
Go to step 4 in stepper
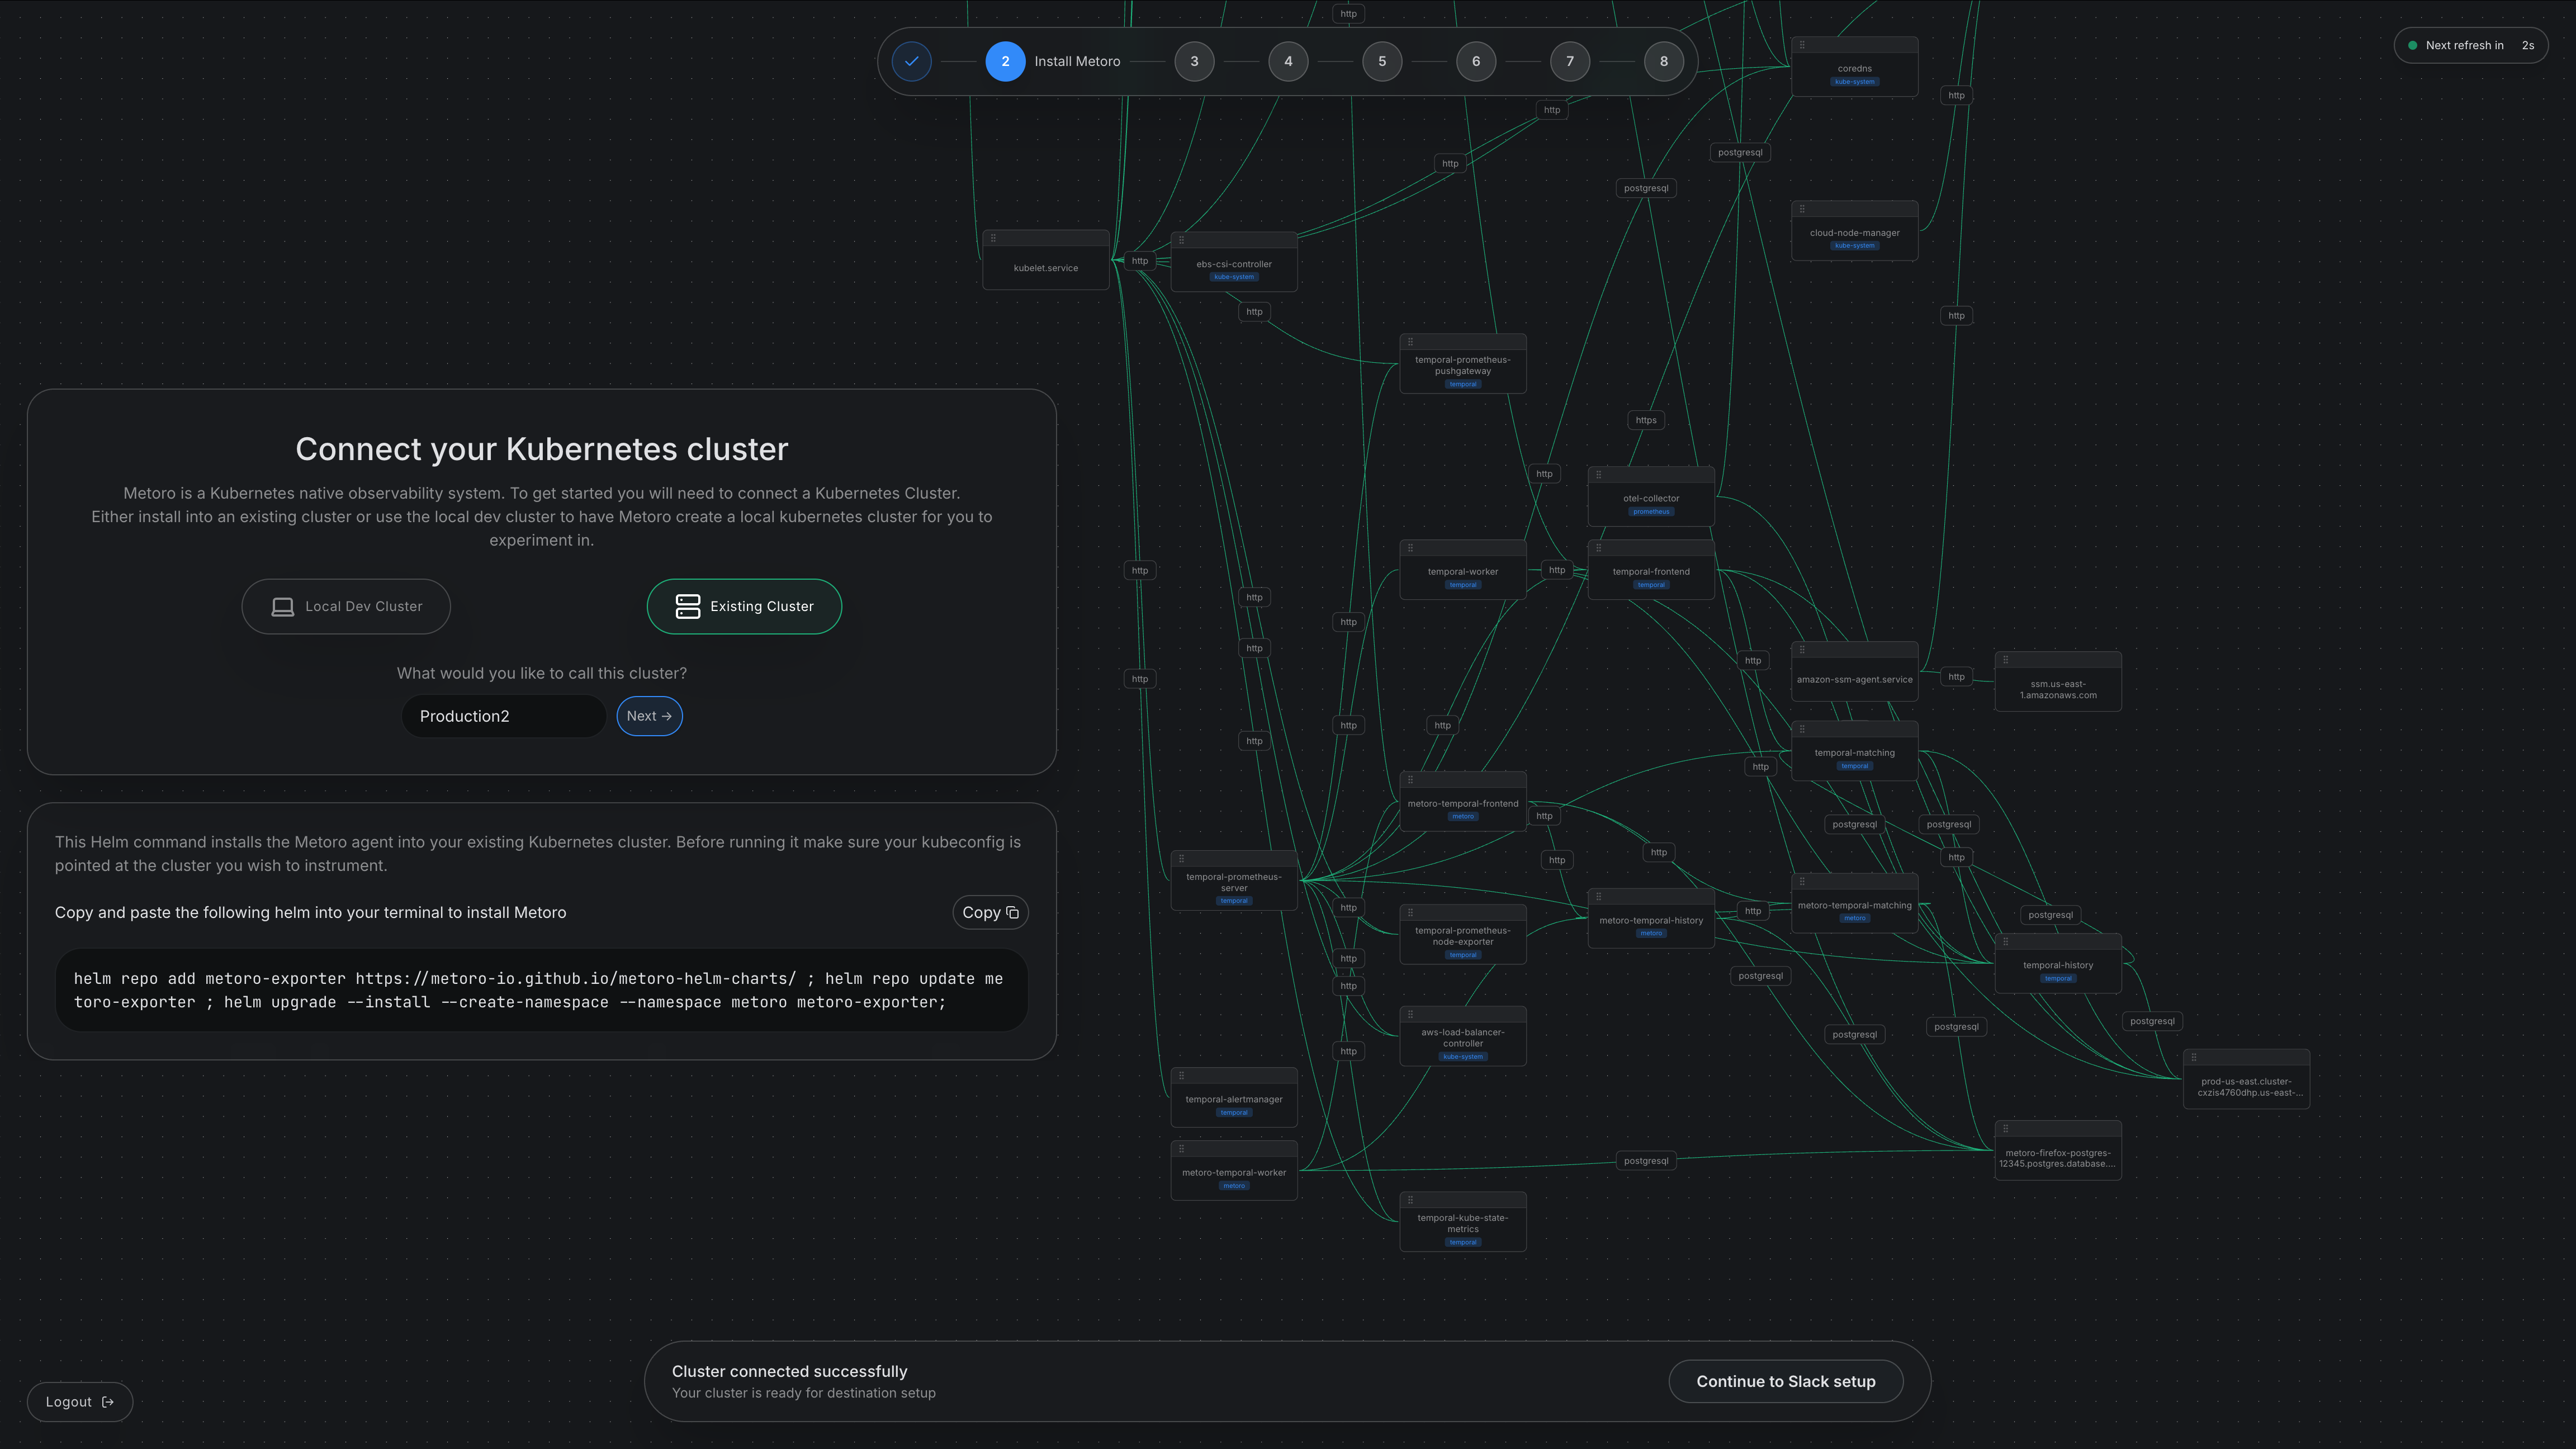1288,61
